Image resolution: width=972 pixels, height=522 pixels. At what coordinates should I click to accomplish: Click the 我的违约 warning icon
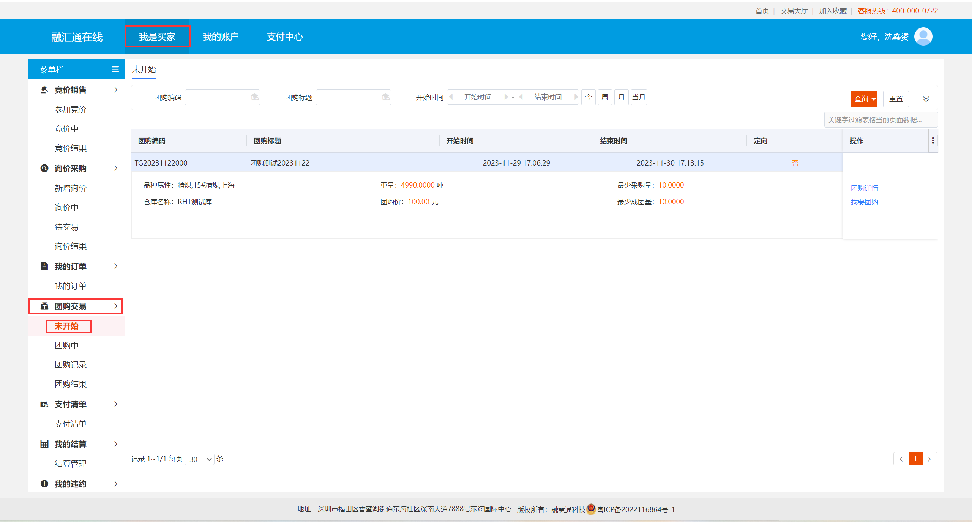pyautogui.click(x=44, y=484)
